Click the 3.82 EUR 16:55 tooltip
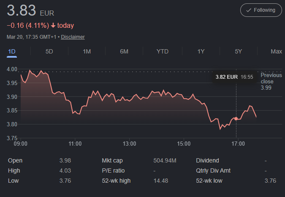Screen dimensions: 285x197 (234, 77)
